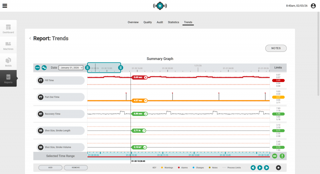Image resolution: width=320 pixels, height=174 pixels.
Task: Select the Shot Size, Stroke Length pill
Action: 61,131
